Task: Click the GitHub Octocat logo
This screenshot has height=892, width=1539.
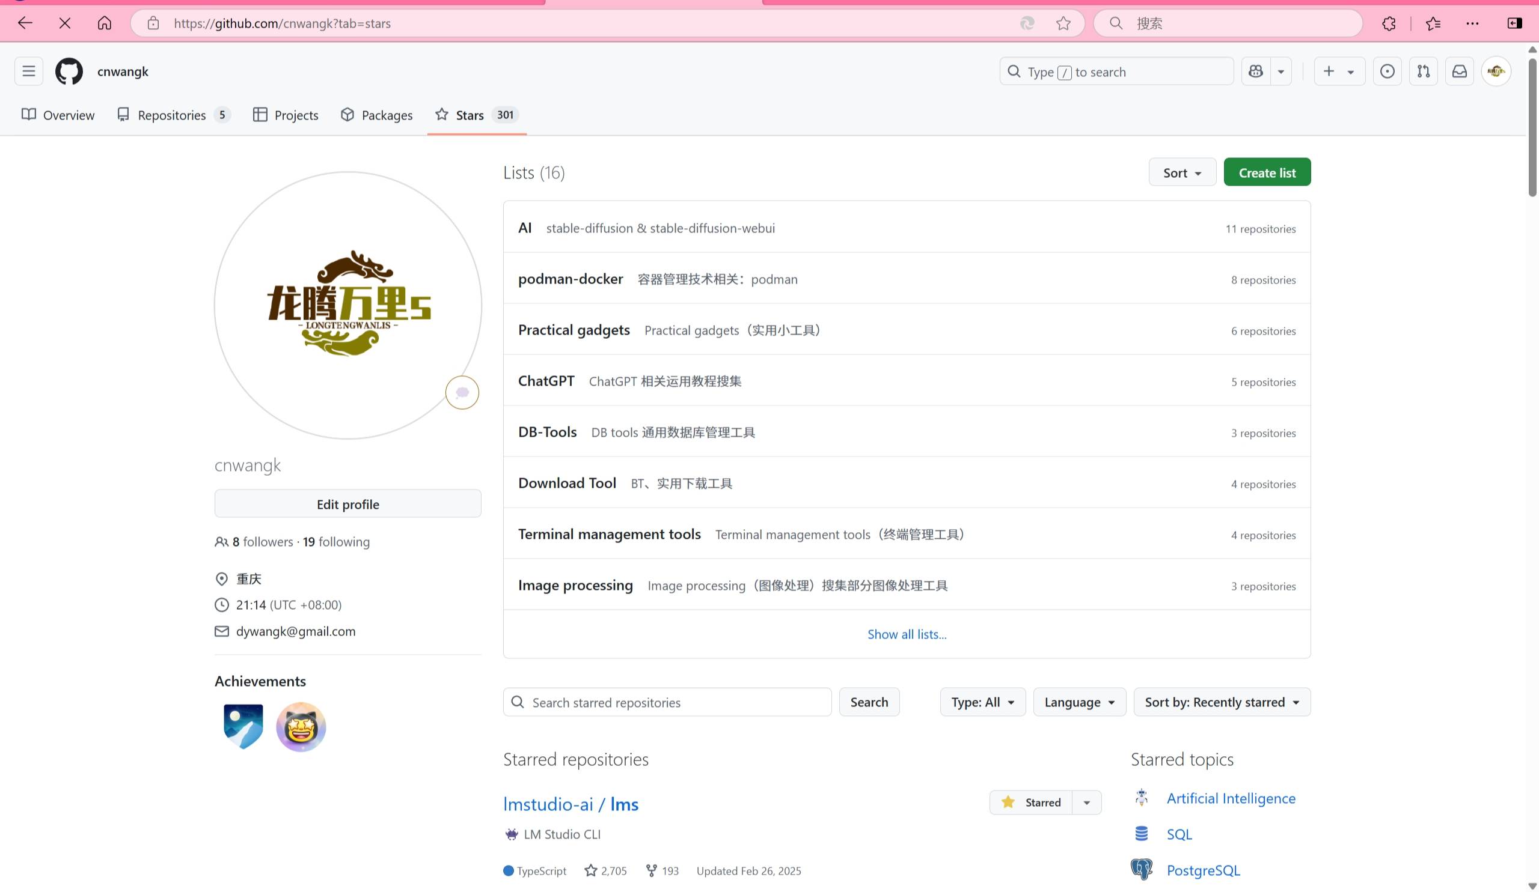Action: 69,71
